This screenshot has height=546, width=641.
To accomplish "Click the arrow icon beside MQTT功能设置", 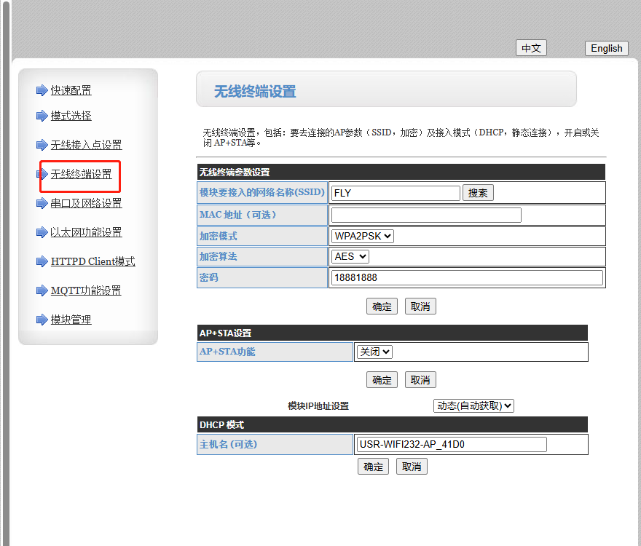I will pos(42,291).
